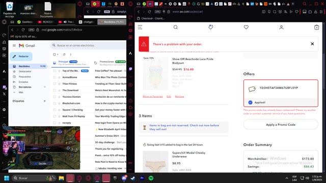Open Gmail more options three-dot menu
Viewport: 326px width, 183px height.
71,54
